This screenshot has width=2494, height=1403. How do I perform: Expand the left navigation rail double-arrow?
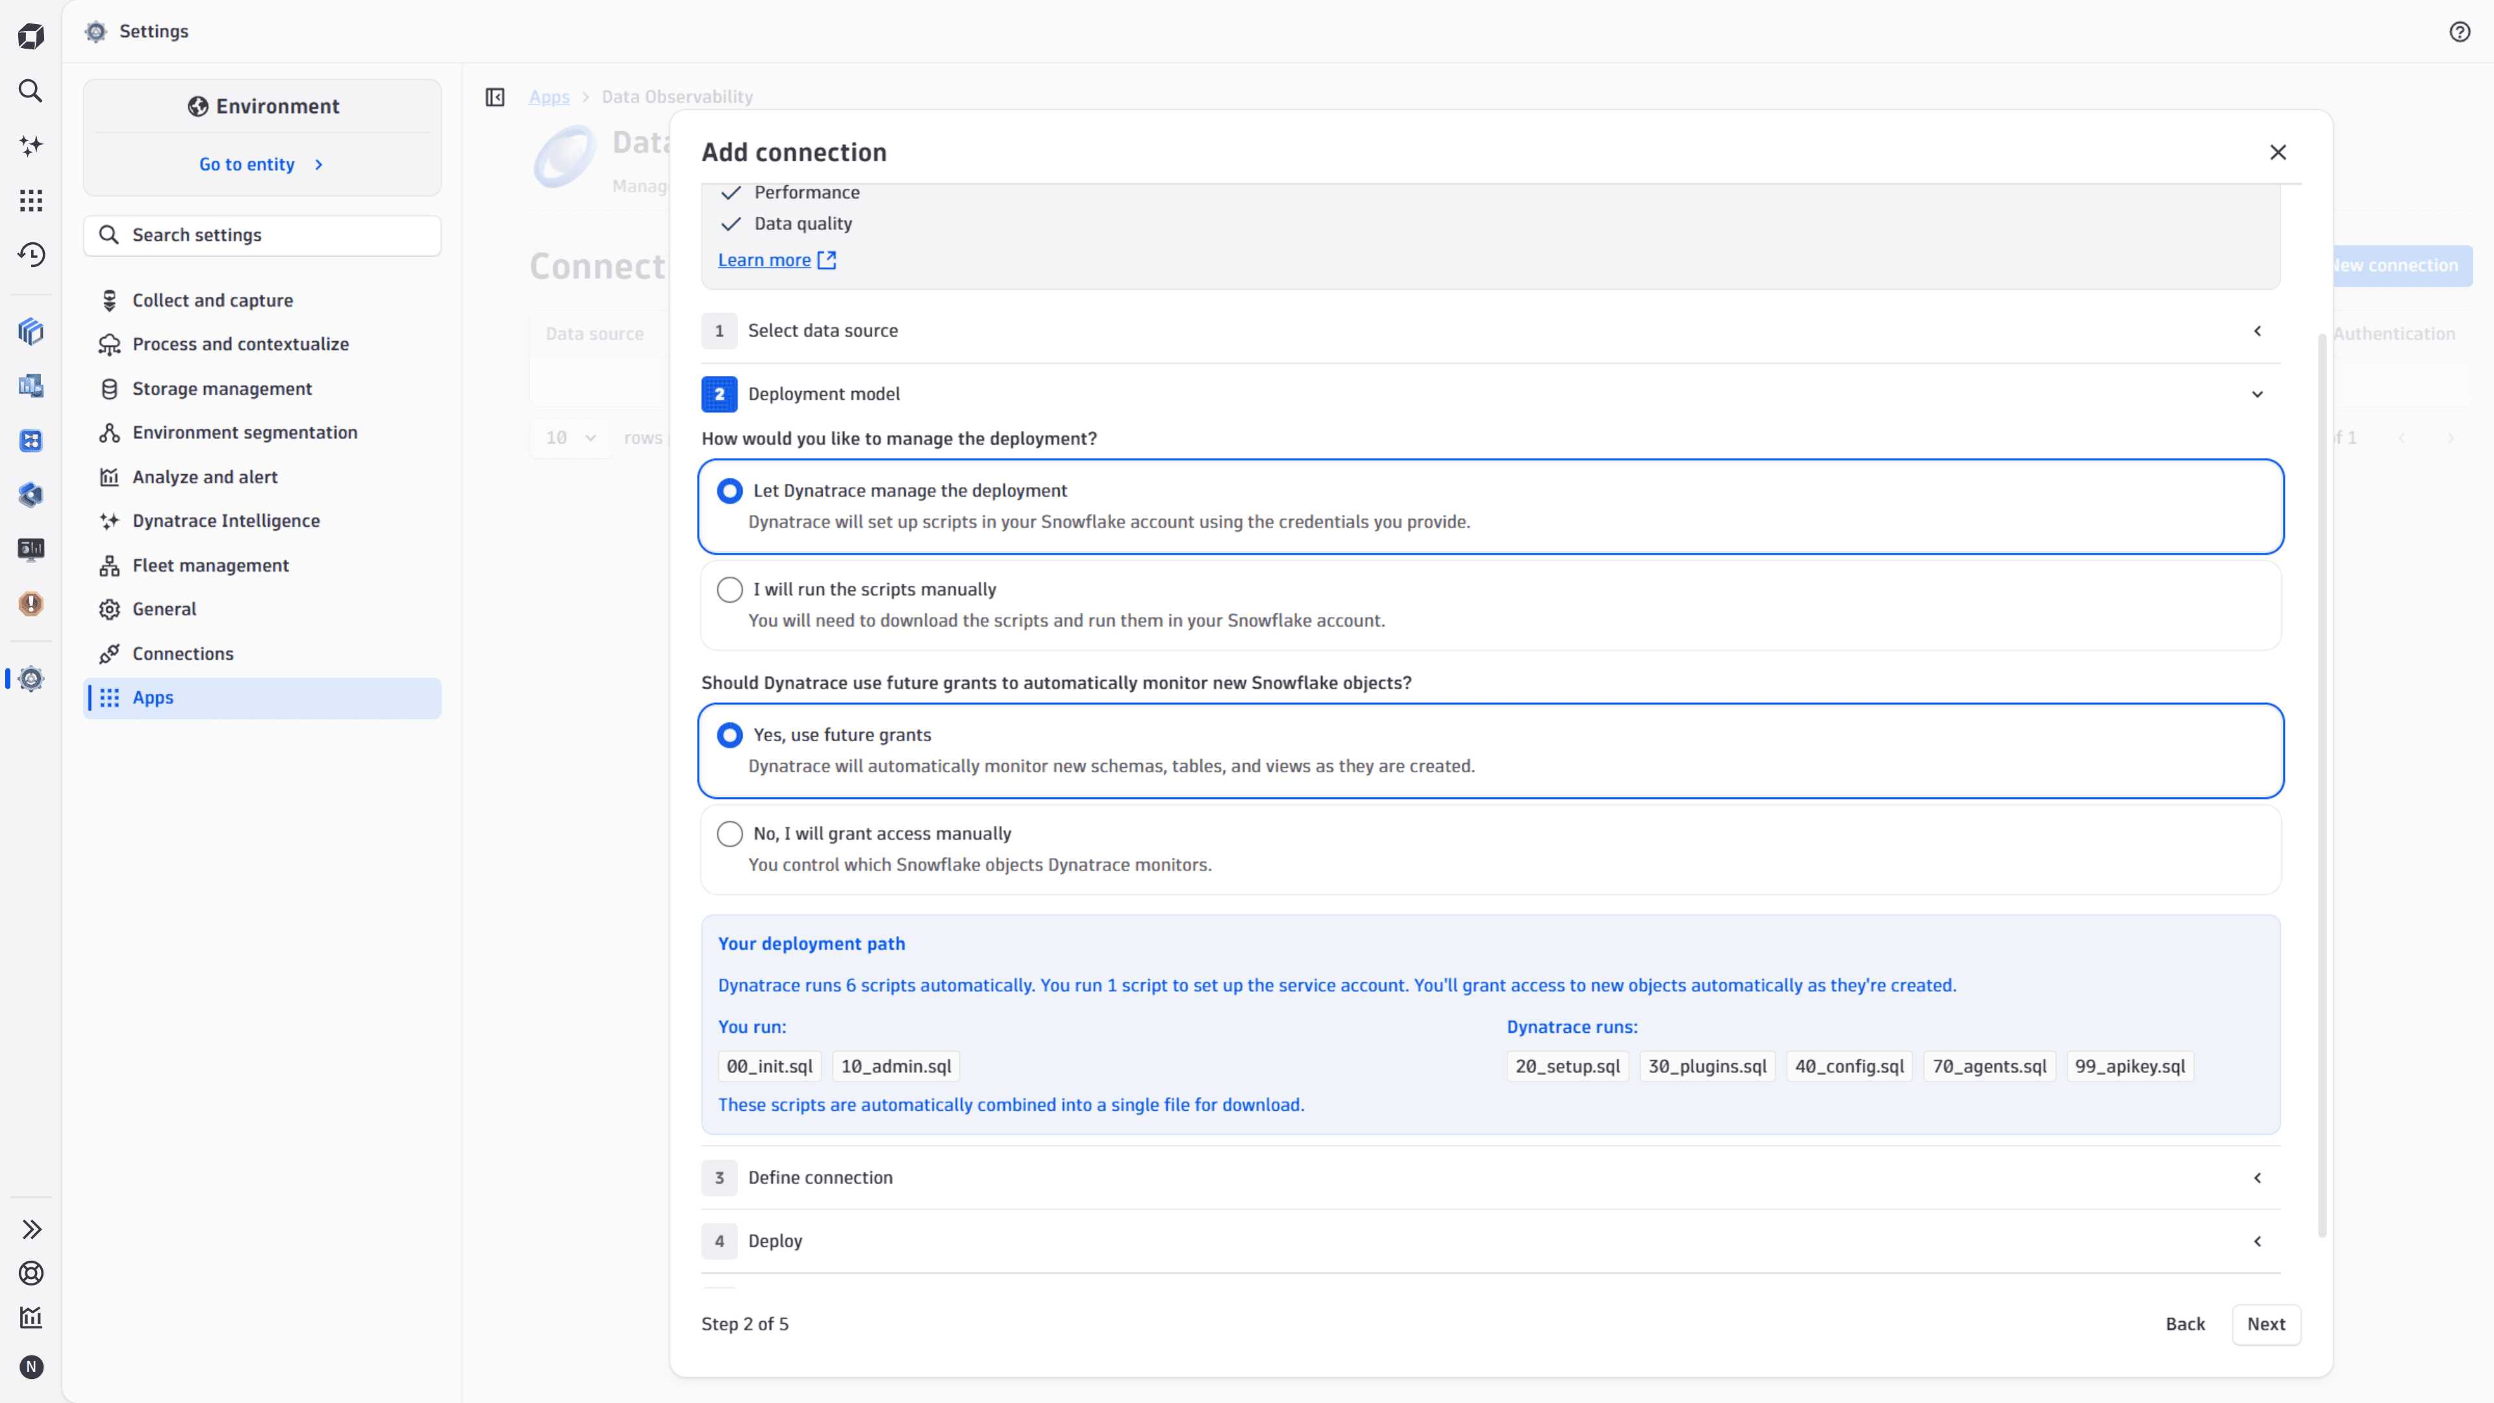(31, 1229)
